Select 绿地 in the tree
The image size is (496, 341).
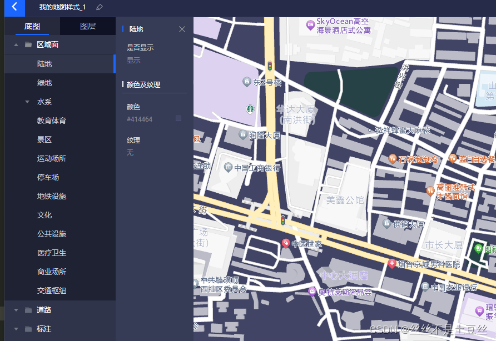pyautogui.click(x=60, y=83)
